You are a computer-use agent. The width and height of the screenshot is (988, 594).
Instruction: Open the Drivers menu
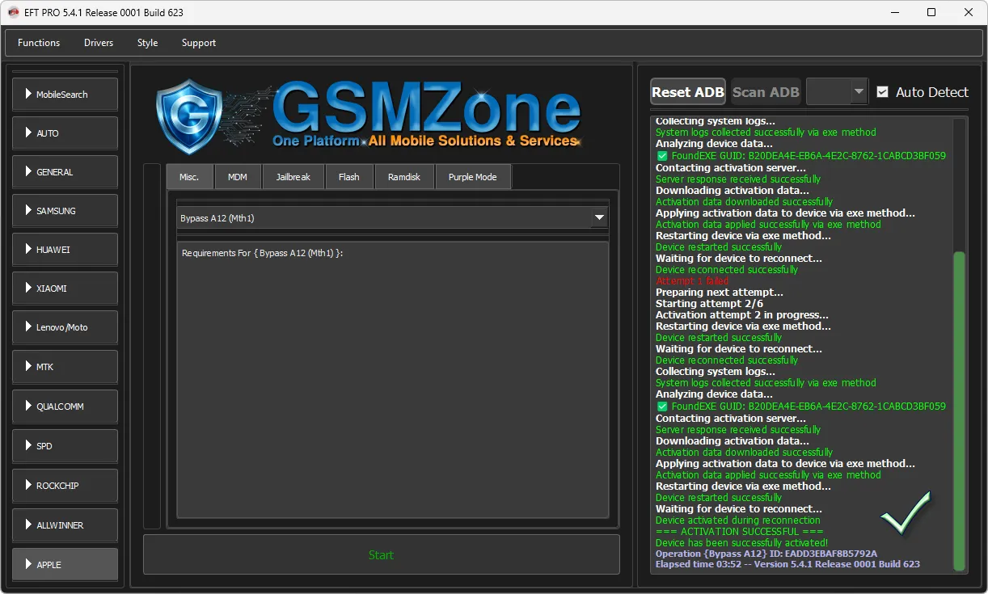99,43
